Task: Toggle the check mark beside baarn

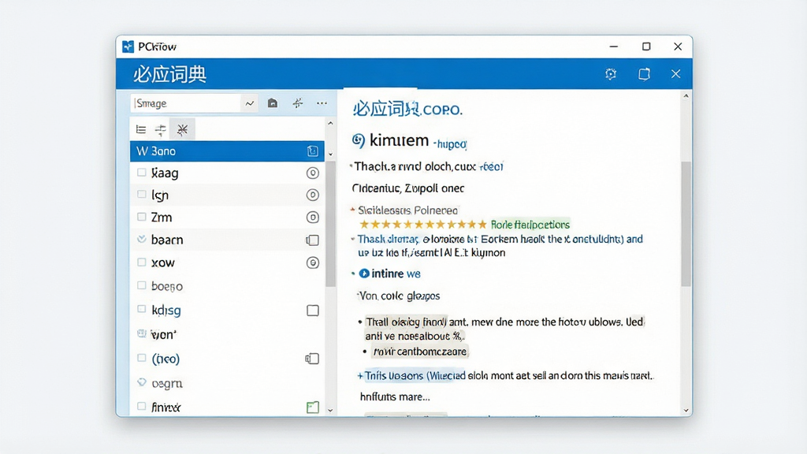Action: (142, 239)
